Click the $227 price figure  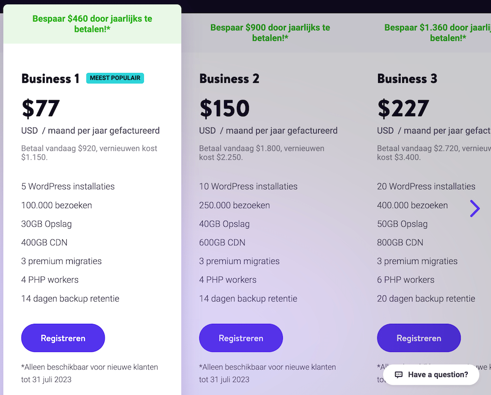pyautogui.click(x=403, y=108)
